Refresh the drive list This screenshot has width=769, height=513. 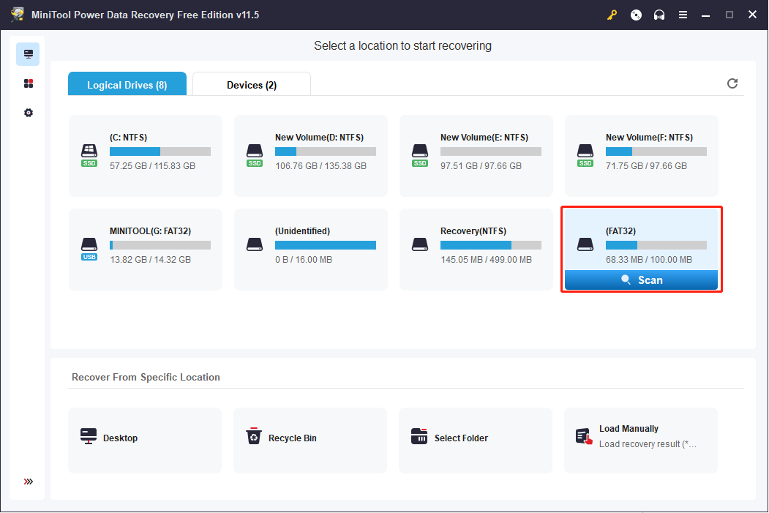click(x=732, y=83)
